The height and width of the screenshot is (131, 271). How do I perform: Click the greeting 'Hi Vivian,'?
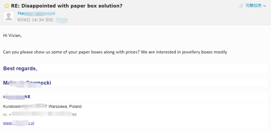point(12,36)
